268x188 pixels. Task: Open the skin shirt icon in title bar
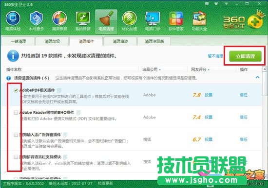(216, 3)
